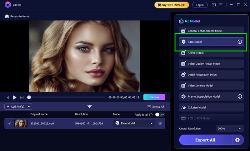Click the trash icon beside Delete All
Image resolution: width=250 pixels, height=151 pixels.
[149, 106]
